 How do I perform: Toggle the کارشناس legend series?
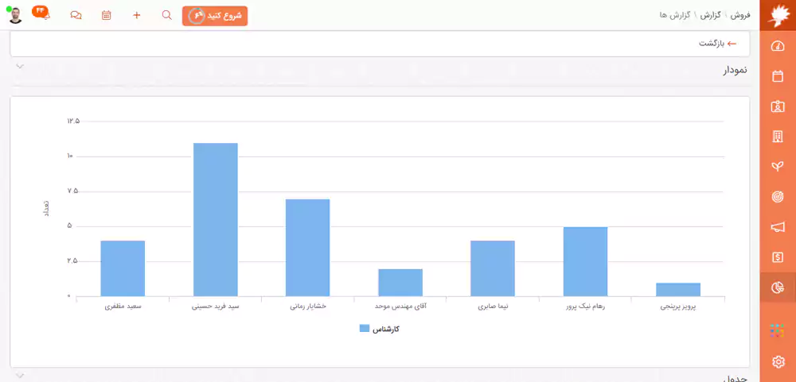380,329
